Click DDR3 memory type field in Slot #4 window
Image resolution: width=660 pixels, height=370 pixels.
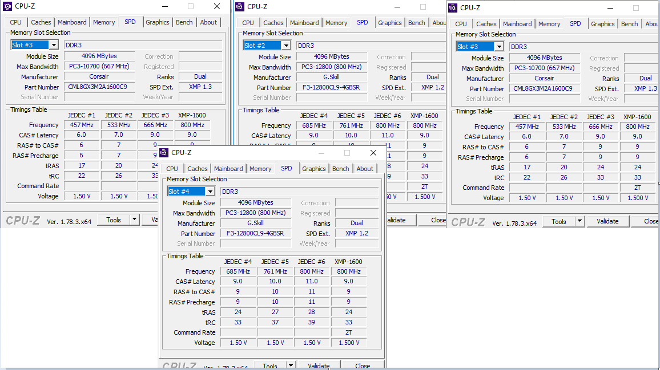299,192
